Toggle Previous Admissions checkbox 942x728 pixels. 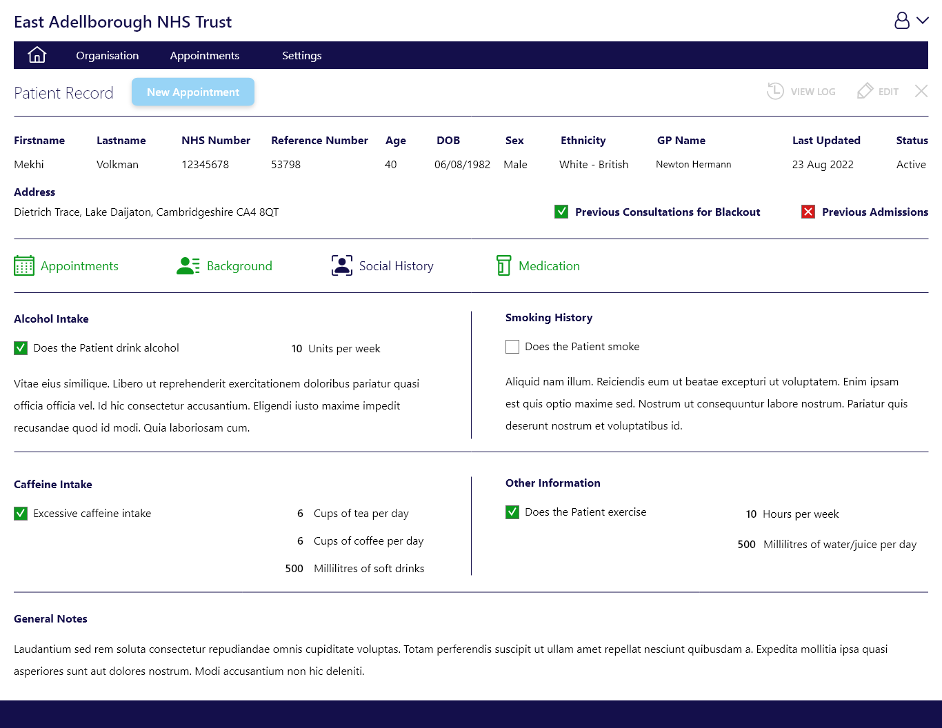tap(808, 212)
